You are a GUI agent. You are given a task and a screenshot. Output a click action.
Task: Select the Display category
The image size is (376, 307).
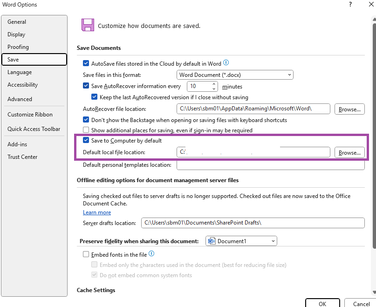(x=34, y=34)
